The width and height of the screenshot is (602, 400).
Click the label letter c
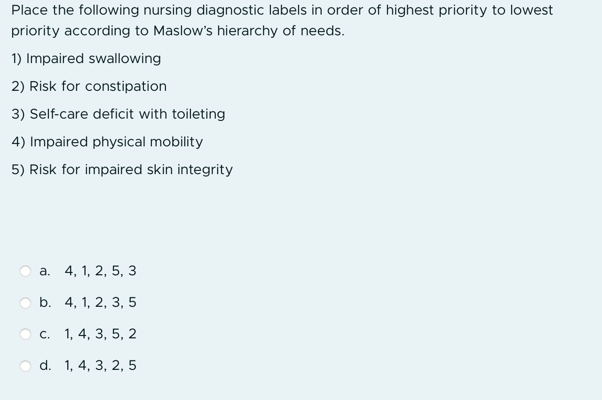45,334
